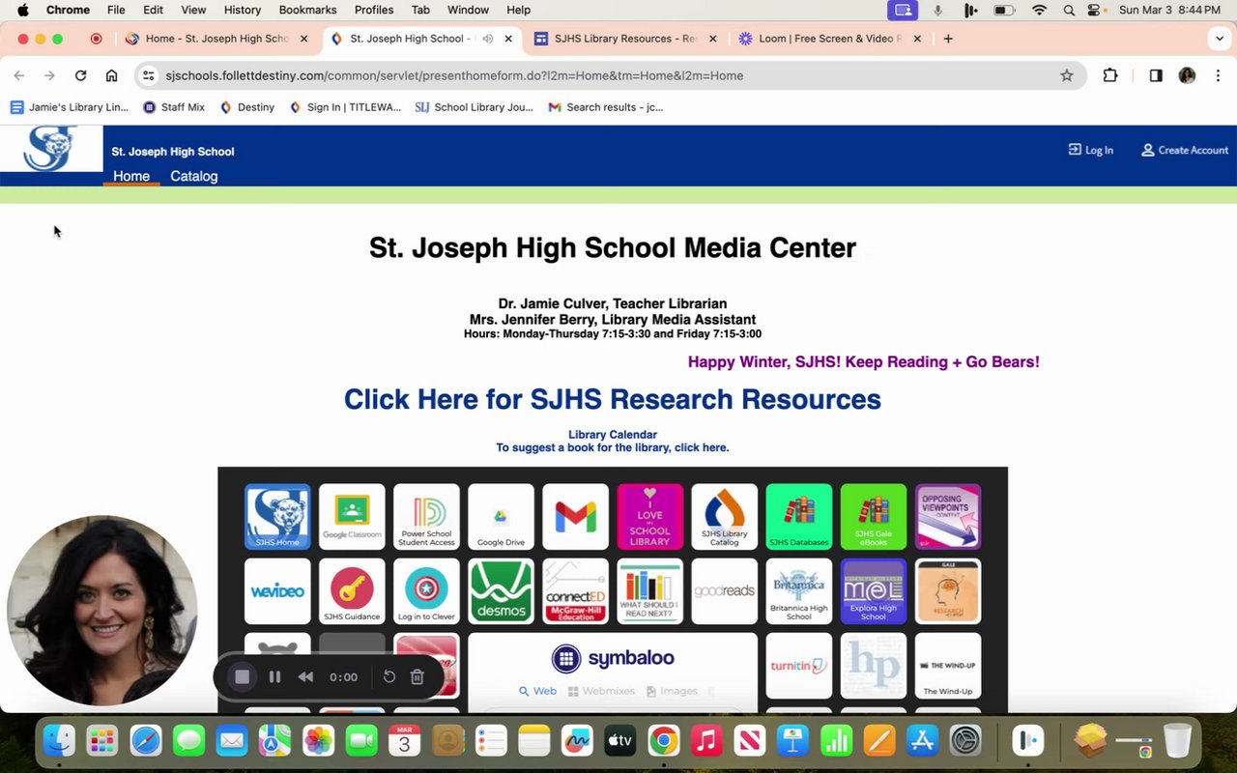1237x773 pixels.
Task: Click the Symbaloo logo
Action: (613, 659)
